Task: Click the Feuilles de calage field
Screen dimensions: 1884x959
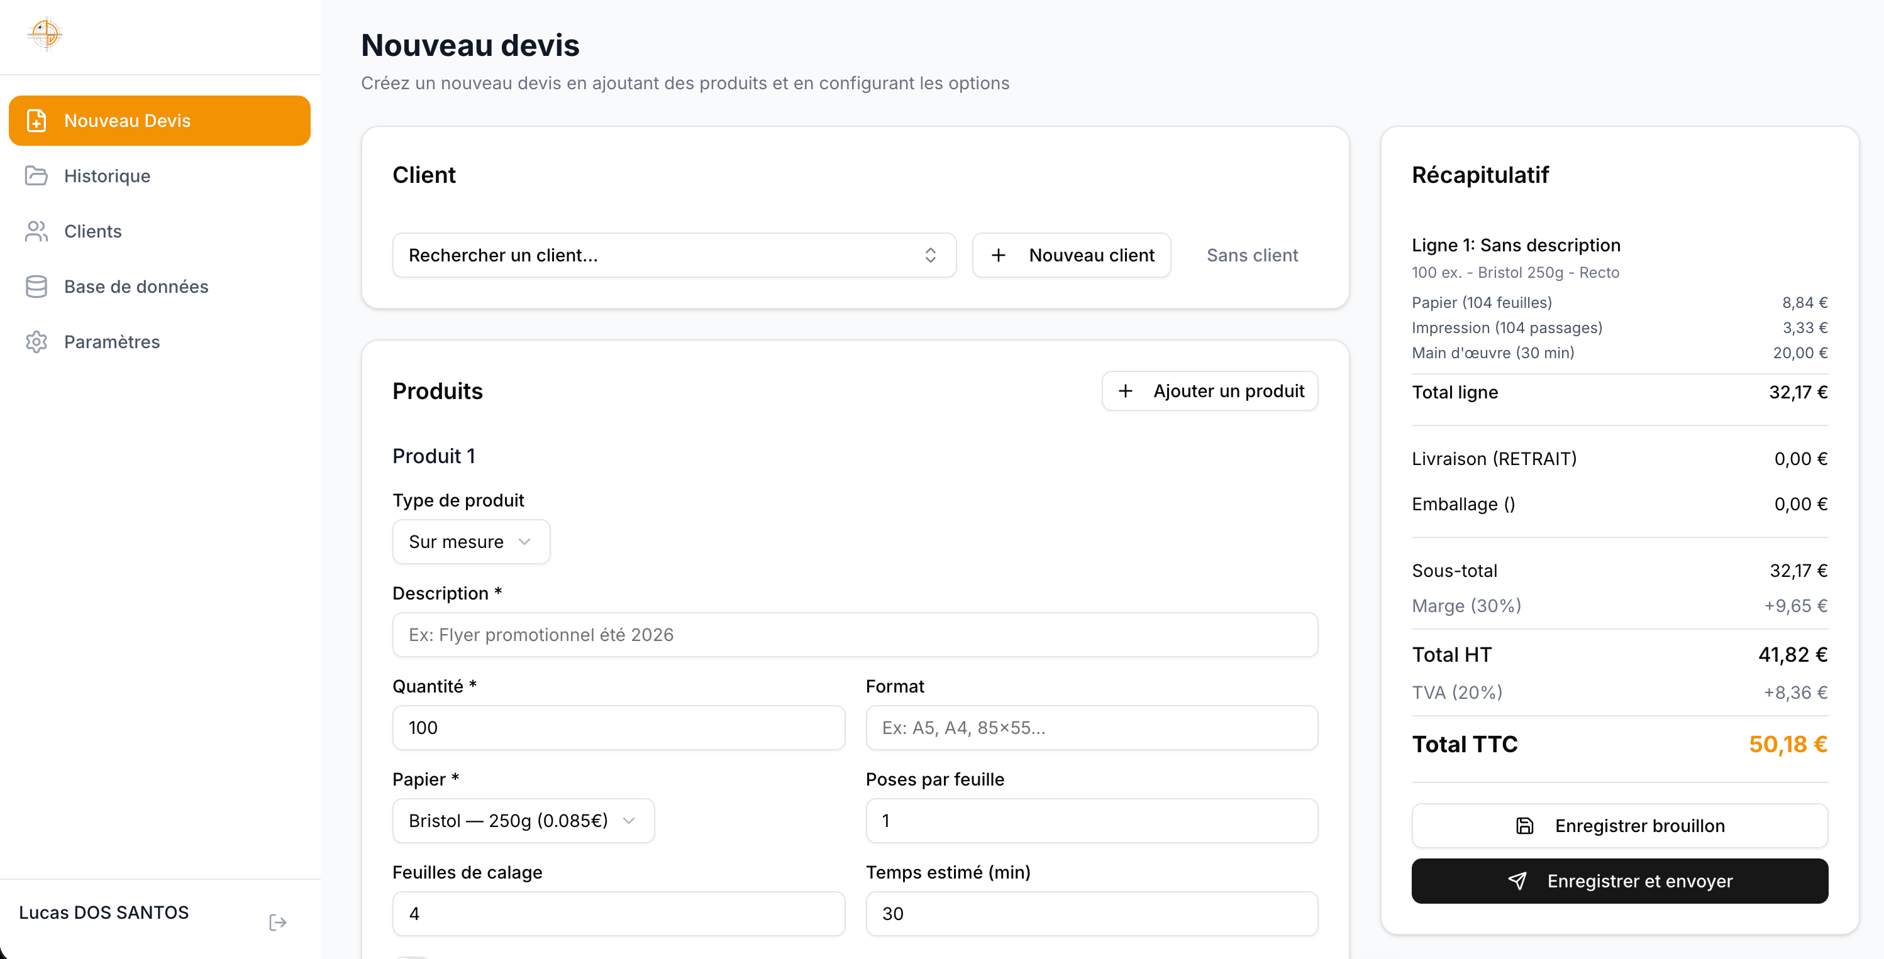Action: [x=619, y=913]
